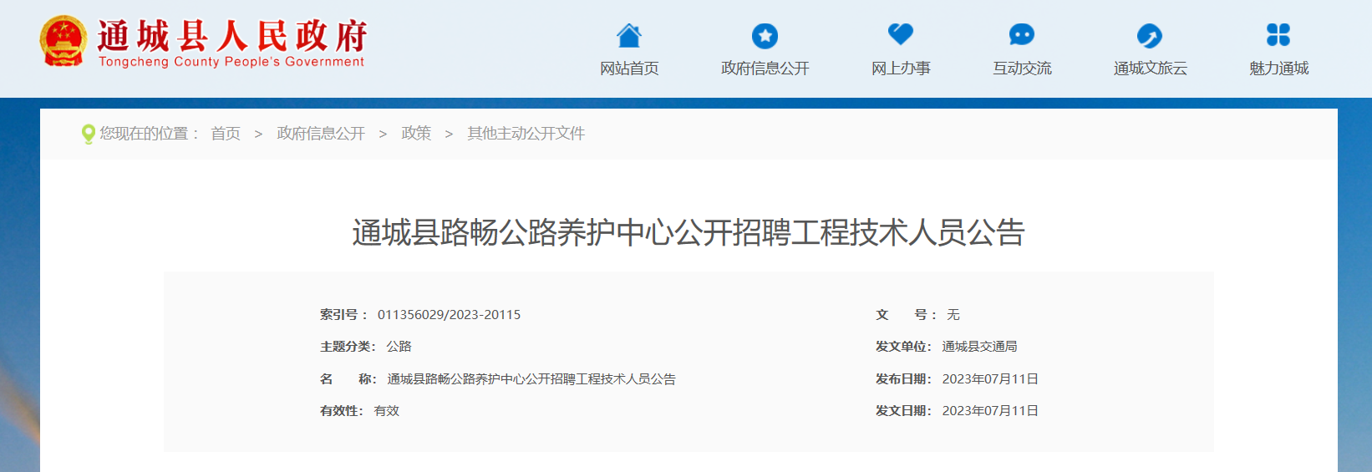This screenshot has width=1372, height=472.
Task: Click the chat bubble icon above 互动交流
Action: pos(1022,35)
